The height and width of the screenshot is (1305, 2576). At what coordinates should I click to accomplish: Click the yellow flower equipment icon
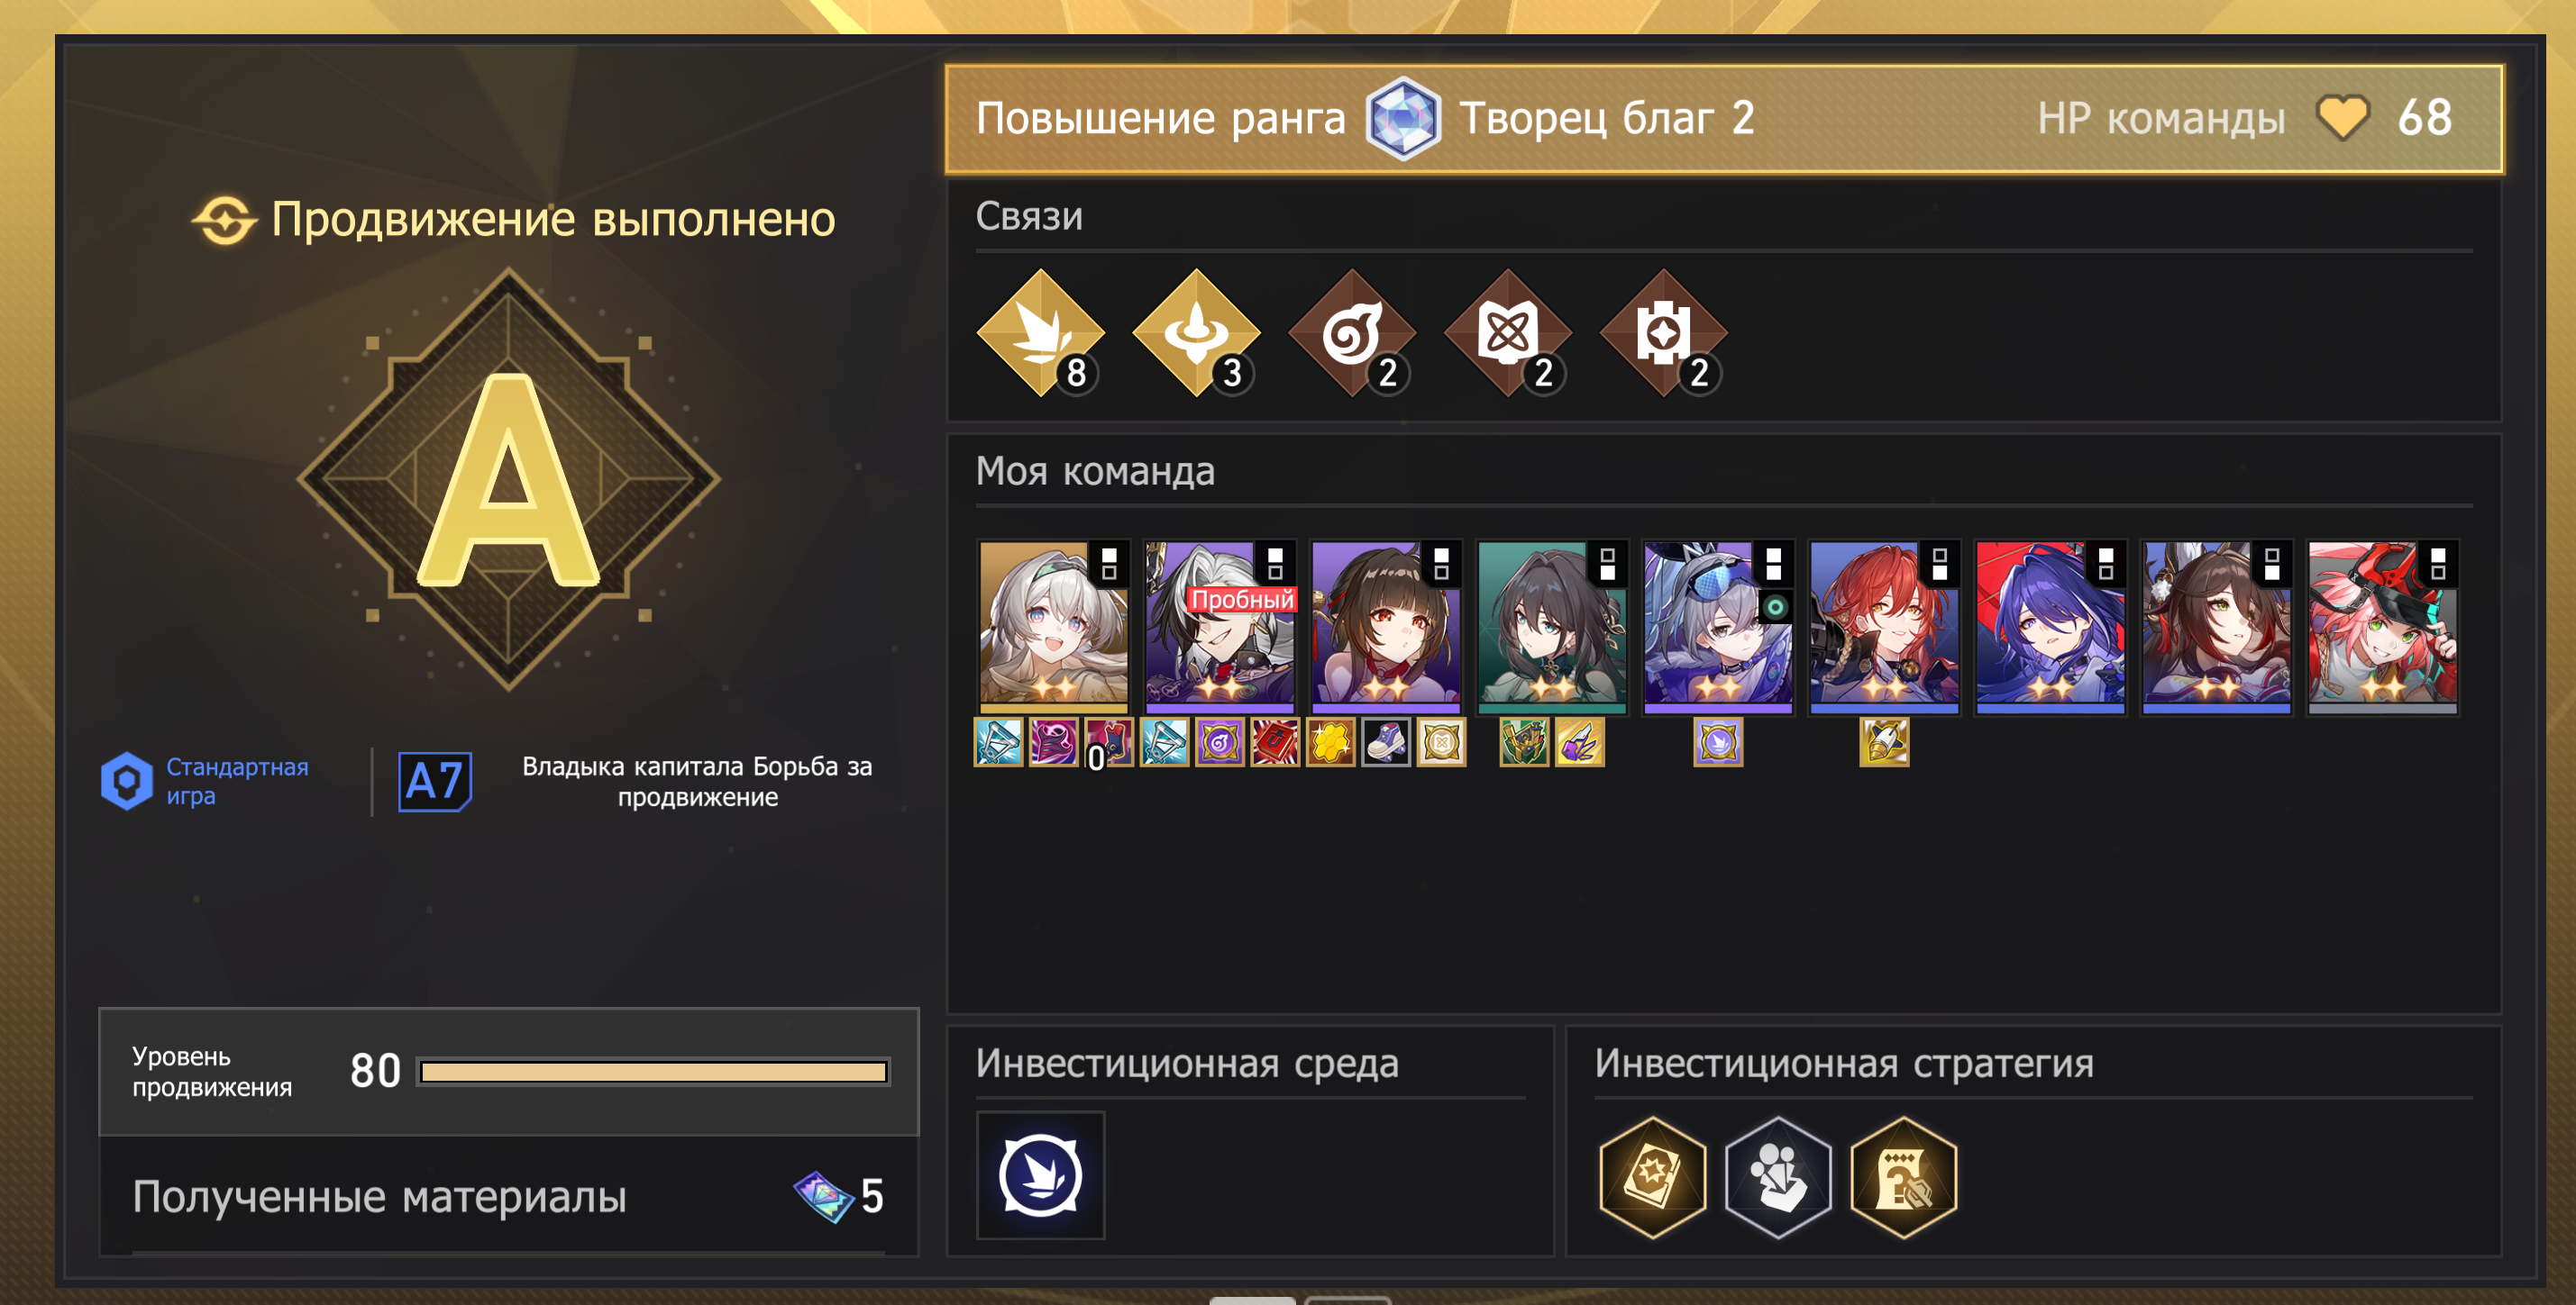click(x=1330, y=742)
